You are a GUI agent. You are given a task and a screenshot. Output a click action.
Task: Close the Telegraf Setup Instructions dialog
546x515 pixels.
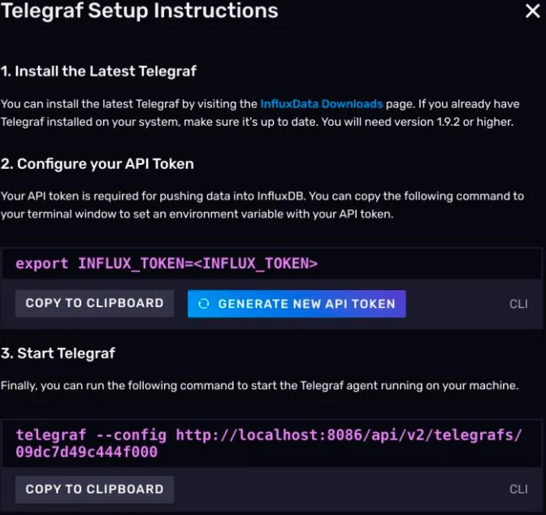tap(531, 12)
